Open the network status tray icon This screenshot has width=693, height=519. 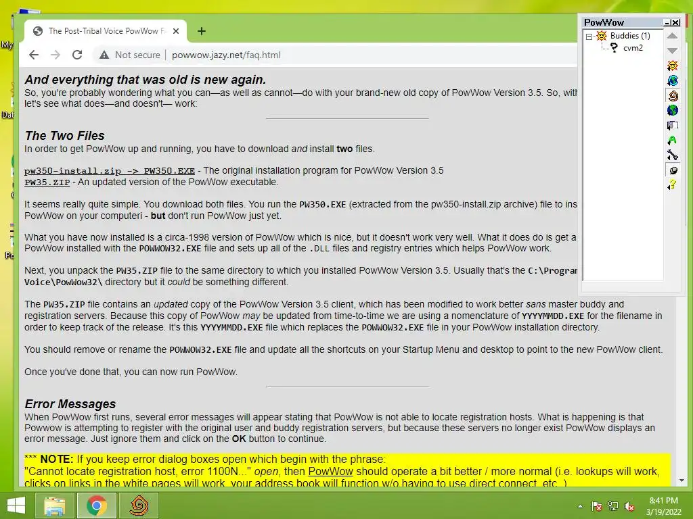coord(613,506)
